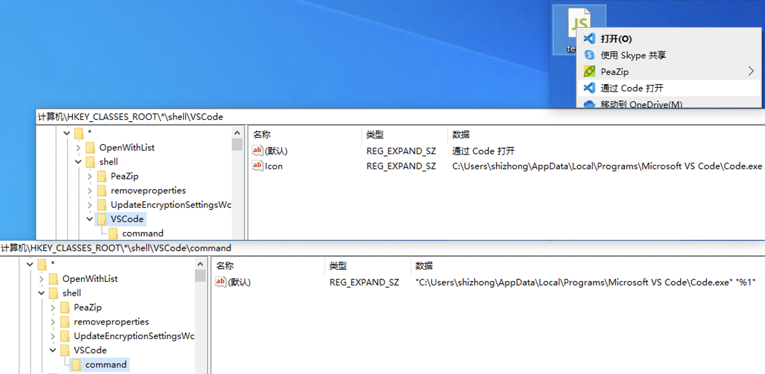The height and width of the screenshot is (374, 765).
Task: Click the VS Code icon beside 打开(O)
Action: [589, 39]
